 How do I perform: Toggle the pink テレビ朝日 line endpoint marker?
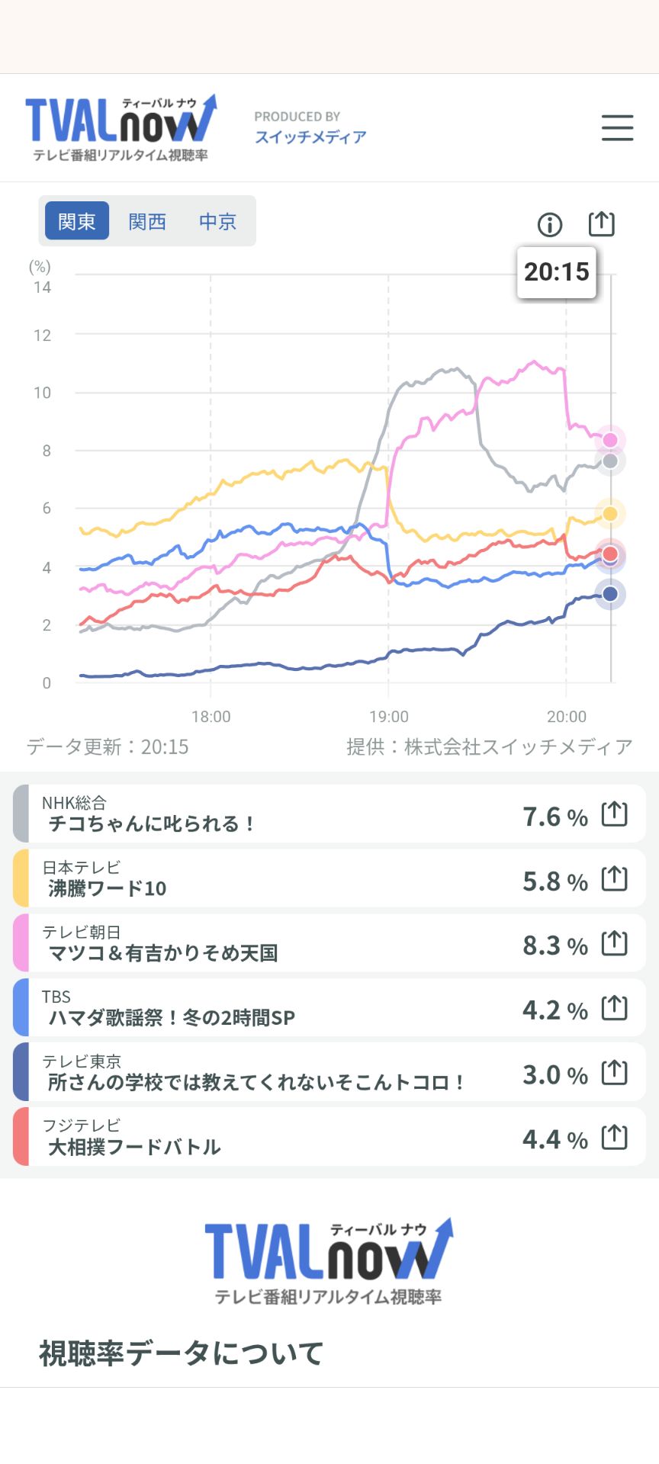609,439
